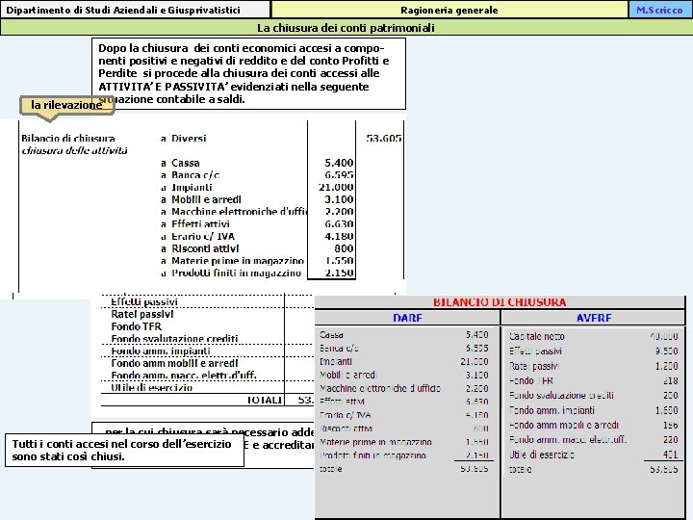This screenshot has width=693, height=520.
Task: Click "a Prodotti finiti in magazzino" journal line
Action: (x=231, y=273)
